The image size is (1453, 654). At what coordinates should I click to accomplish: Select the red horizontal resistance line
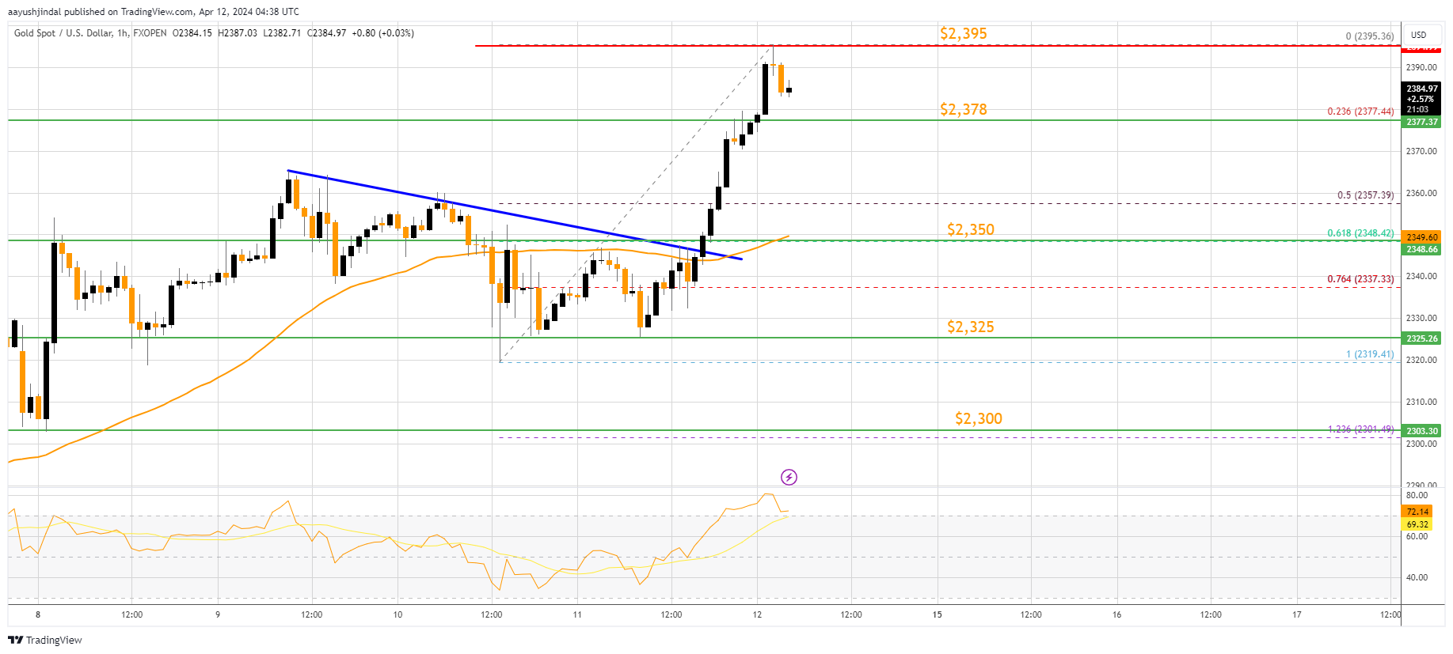click(x=937, y=46)
